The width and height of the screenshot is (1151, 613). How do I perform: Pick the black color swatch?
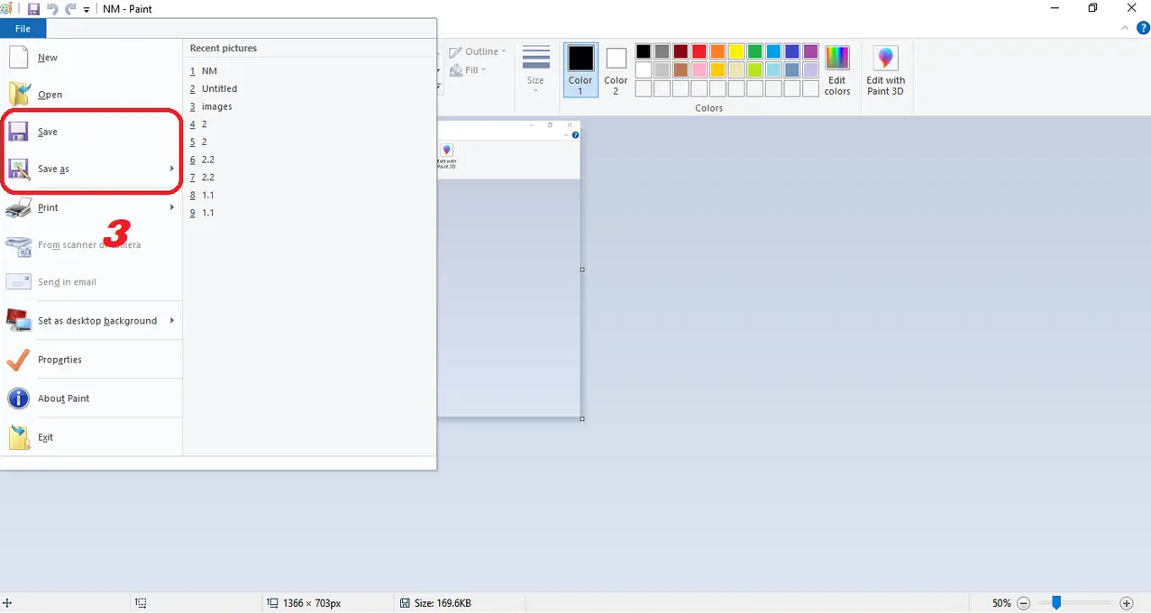pyautogui.click(x=644, y=51)
